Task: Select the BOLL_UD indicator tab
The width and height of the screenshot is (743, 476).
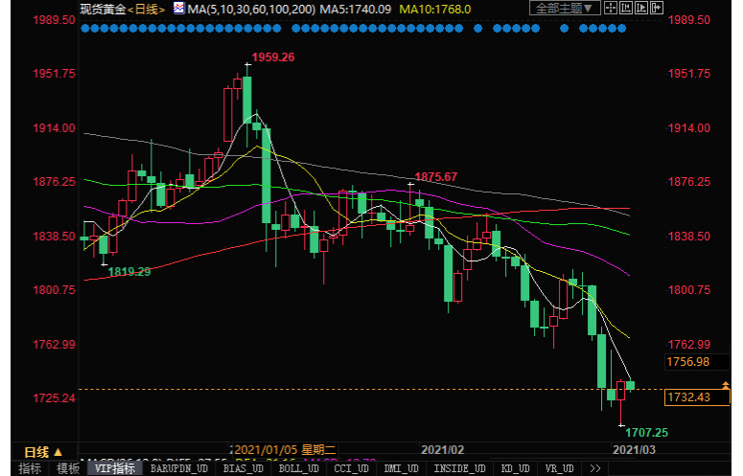Action: click(298, 468)
